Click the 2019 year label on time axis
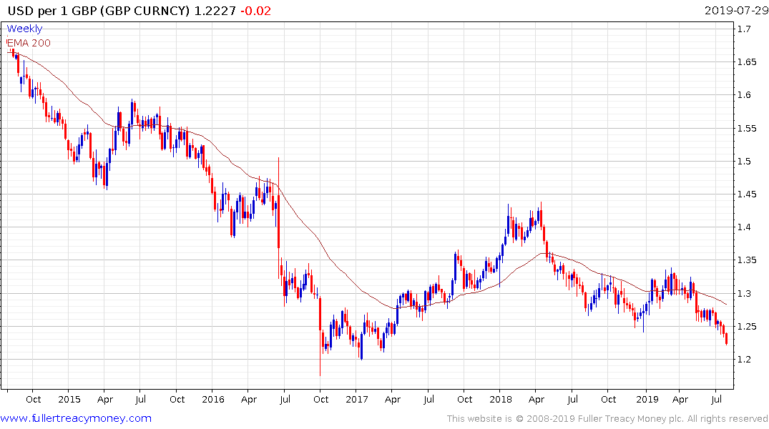The height and width of the screenshot is (429, 769). pyautogui.click(x=647, y=399)
